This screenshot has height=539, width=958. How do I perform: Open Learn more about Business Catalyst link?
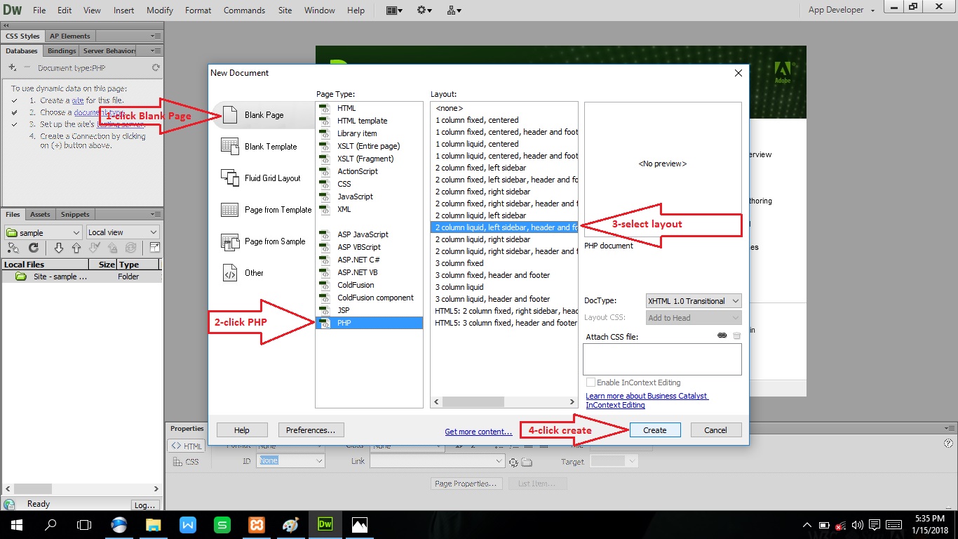point(647,401)
